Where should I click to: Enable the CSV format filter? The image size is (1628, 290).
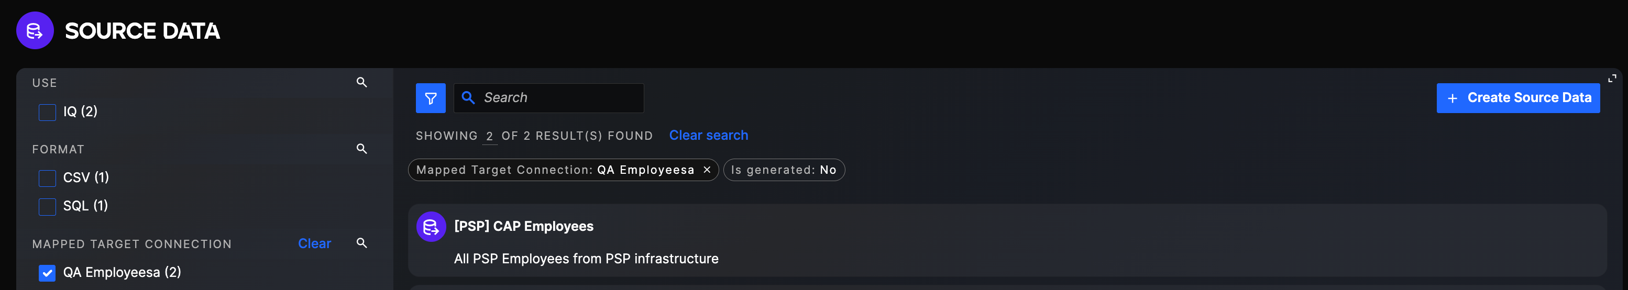(x=47, y=178)
